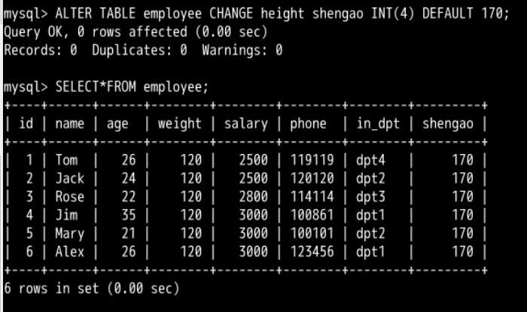Click the name cell 'Rose'

[69, 197]
